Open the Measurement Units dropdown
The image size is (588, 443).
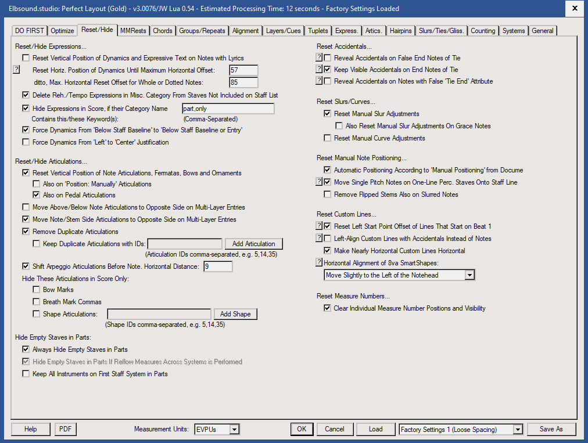pyautogui.click(x=233, y=429)
